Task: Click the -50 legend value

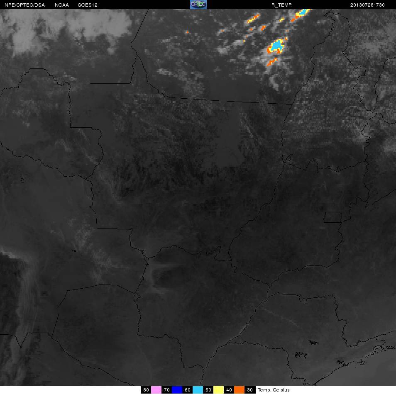Action: click(208, 390)
